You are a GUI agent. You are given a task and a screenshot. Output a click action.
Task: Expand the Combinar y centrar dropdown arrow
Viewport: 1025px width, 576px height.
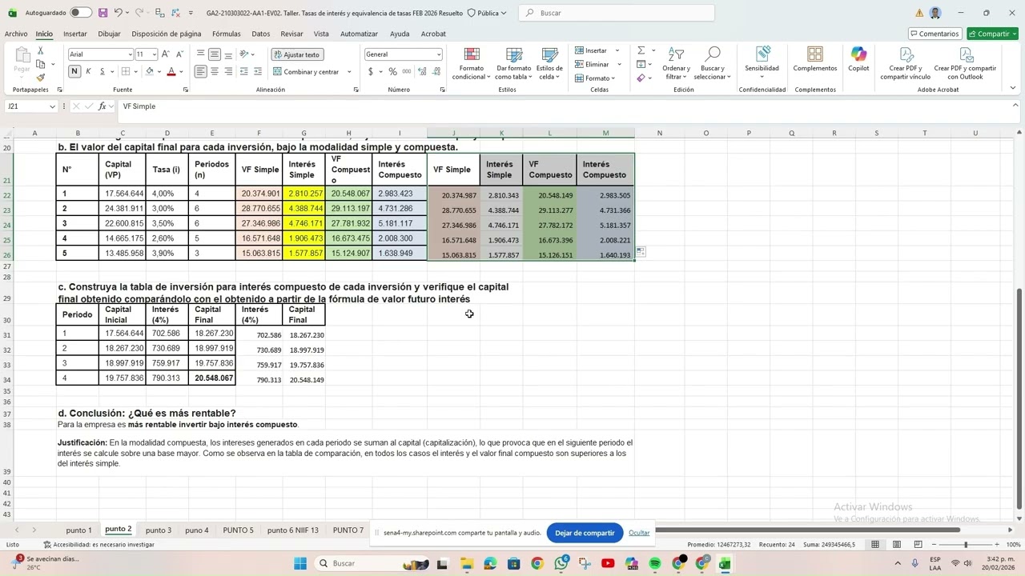(349, 72)
